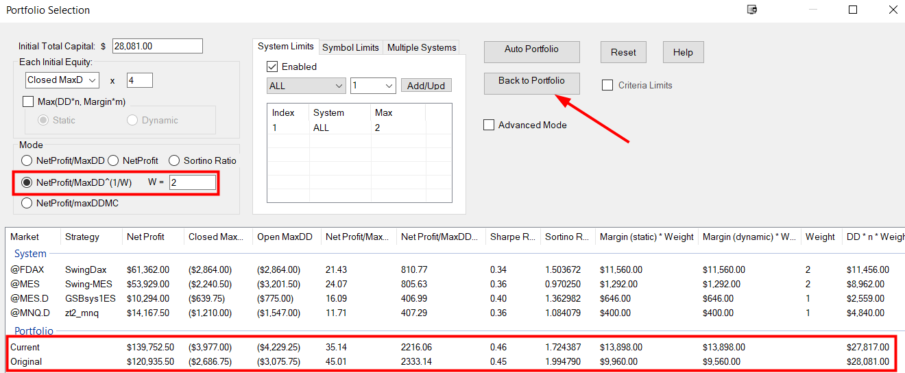Sort by the Net Profit column header

145,237
